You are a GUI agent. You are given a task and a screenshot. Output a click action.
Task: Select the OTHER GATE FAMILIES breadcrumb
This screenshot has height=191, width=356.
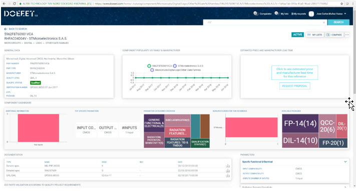pos(57,43)
